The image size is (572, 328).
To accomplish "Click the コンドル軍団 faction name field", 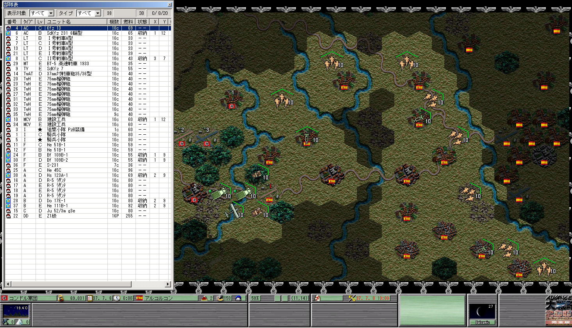I will click(x=32, y=298).
